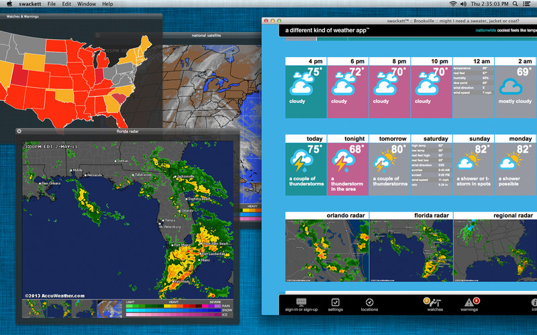Viewport: 537px width, 335px height.
Task: Click the volume icon in the menu bar
Action: point(463,4)
